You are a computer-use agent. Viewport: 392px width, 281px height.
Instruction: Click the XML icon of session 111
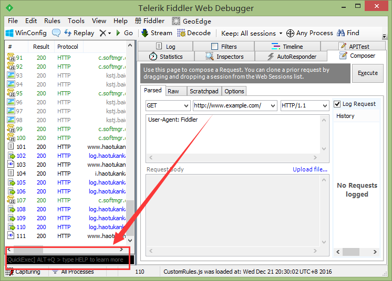[11, 235]
